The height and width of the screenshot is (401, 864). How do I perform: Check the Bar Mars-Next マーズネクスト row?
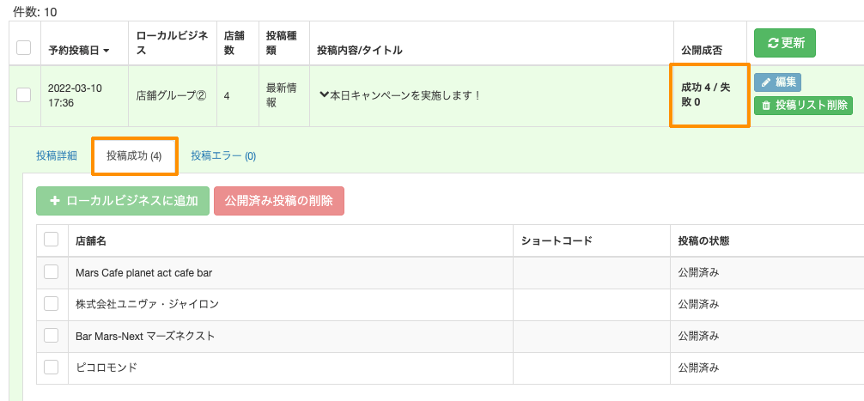(x=52, y=335)
